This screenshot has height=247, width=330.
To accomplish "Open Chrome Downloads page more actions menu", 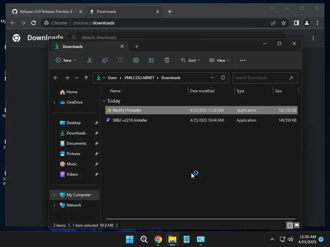I will (313, 38).
